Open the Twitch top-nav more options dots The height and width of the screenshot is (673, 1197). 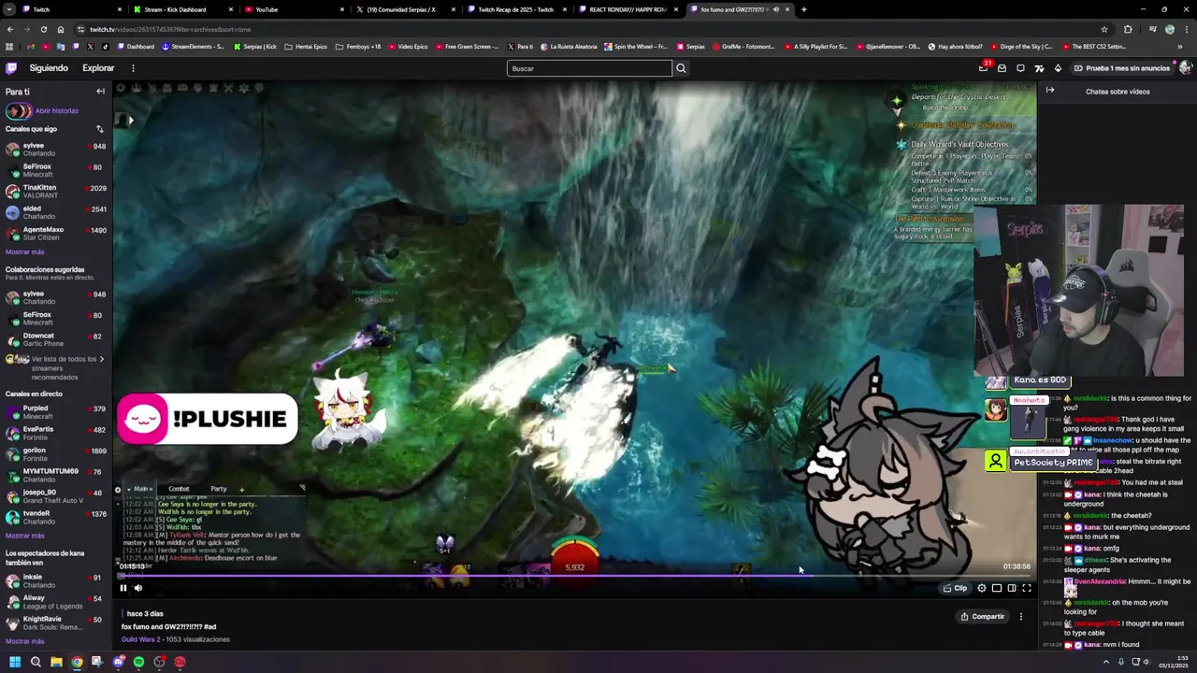133,68
